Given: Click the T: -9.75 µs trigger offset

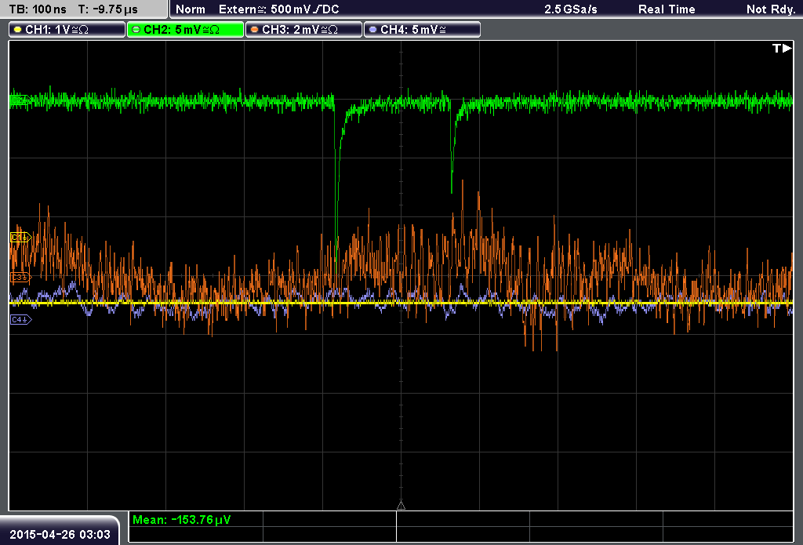Looking at the screenshot, I should pos(108,9).
